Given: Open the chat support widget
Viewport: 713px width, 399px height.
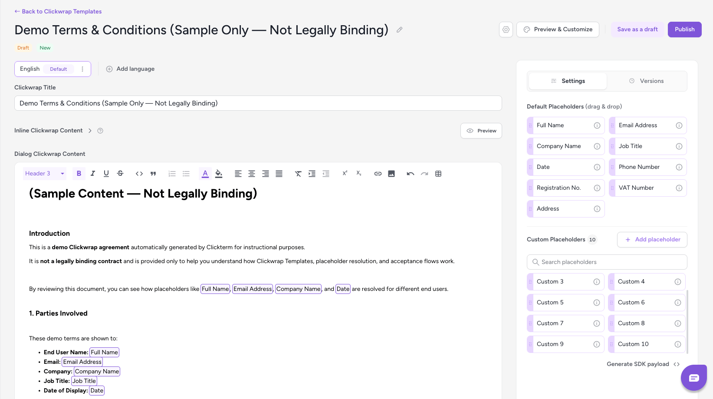Looking at the screenshot, I should tap(694, 378).
